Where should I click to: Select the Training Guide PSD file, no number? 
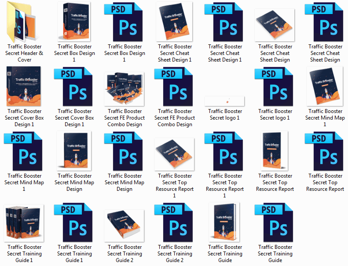(274, 222)
